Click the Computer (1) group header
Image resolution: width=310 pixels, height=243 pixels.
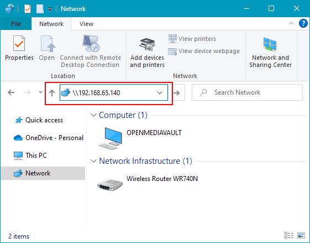point(123,115)
